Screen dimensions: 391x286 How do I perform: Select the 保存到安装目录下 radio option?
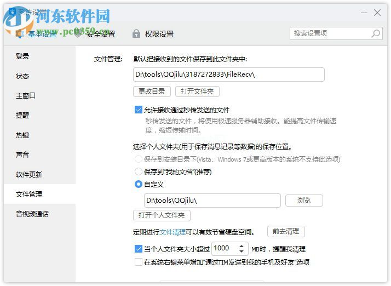pos(139,159)
